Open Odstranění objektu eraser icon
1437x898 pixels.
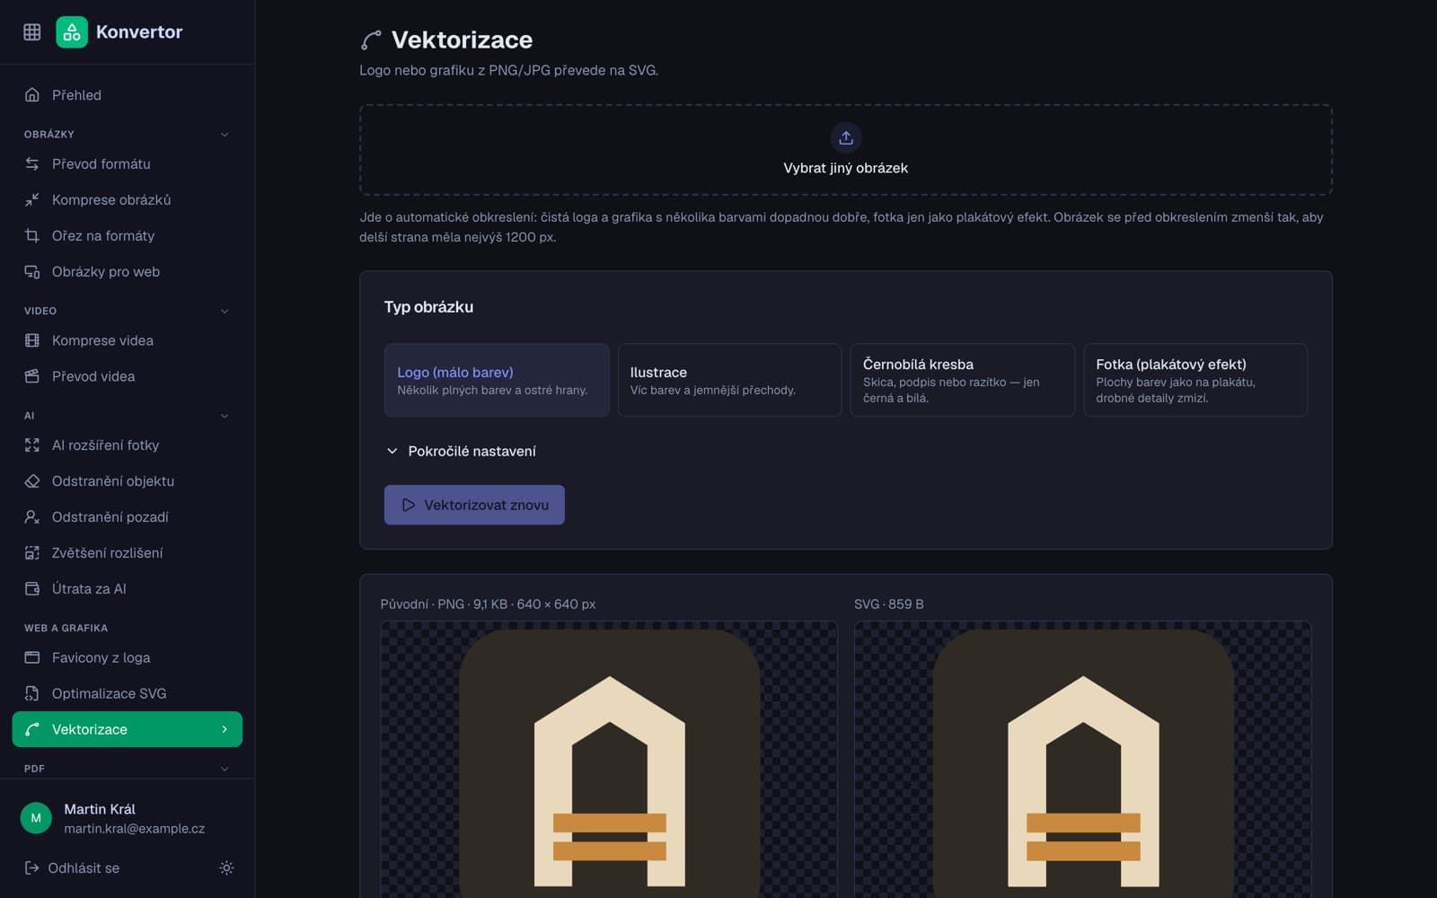tap(32, 481)
